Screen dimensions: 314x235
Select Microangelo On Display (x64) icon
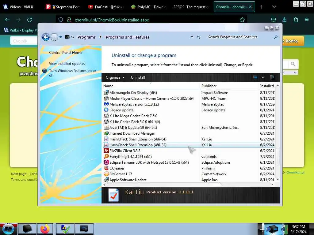click(x=106, y=92)
